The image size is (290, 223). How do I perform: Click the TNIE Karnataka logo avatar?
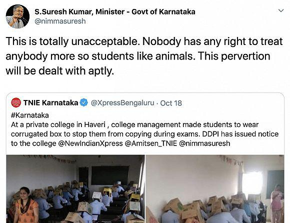[16, 102]
